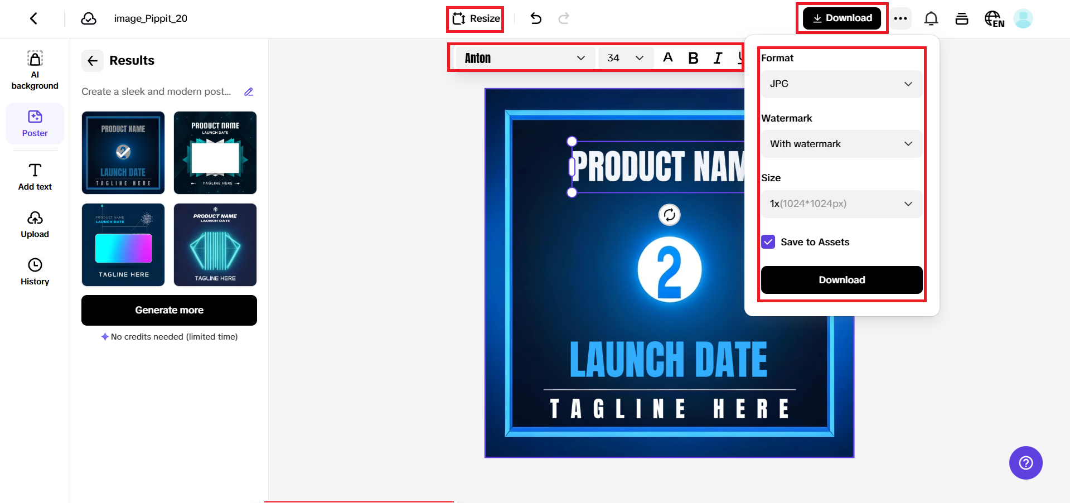
Task: Select the Add text tool
Action: pos(35,176)
